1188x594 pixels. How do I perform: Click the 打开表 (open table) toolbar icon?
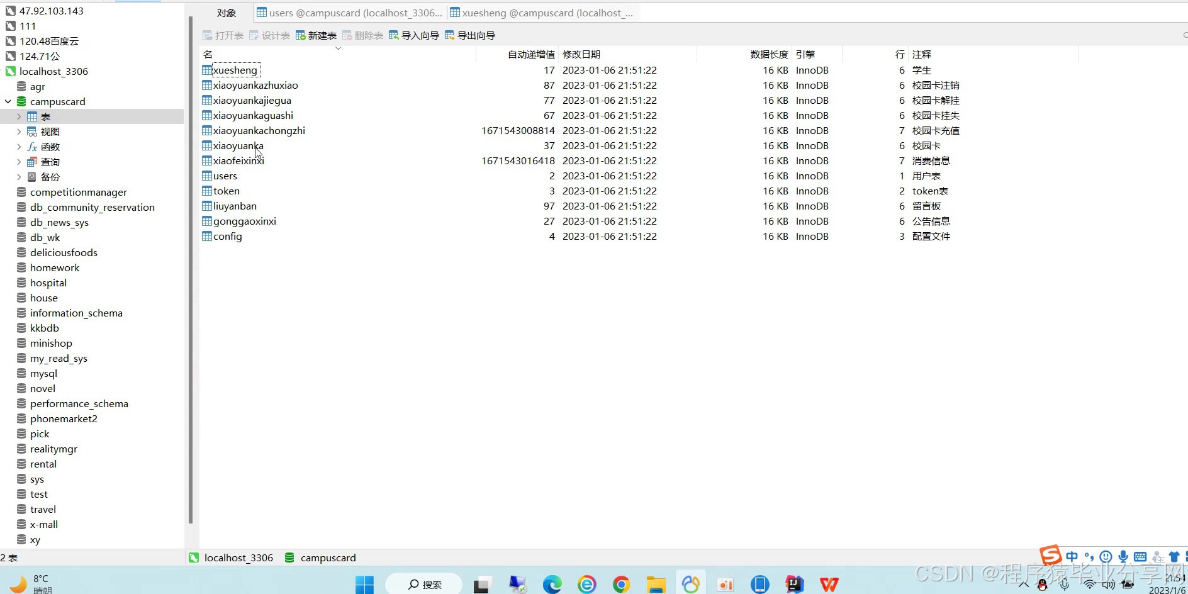coord(207,35)
